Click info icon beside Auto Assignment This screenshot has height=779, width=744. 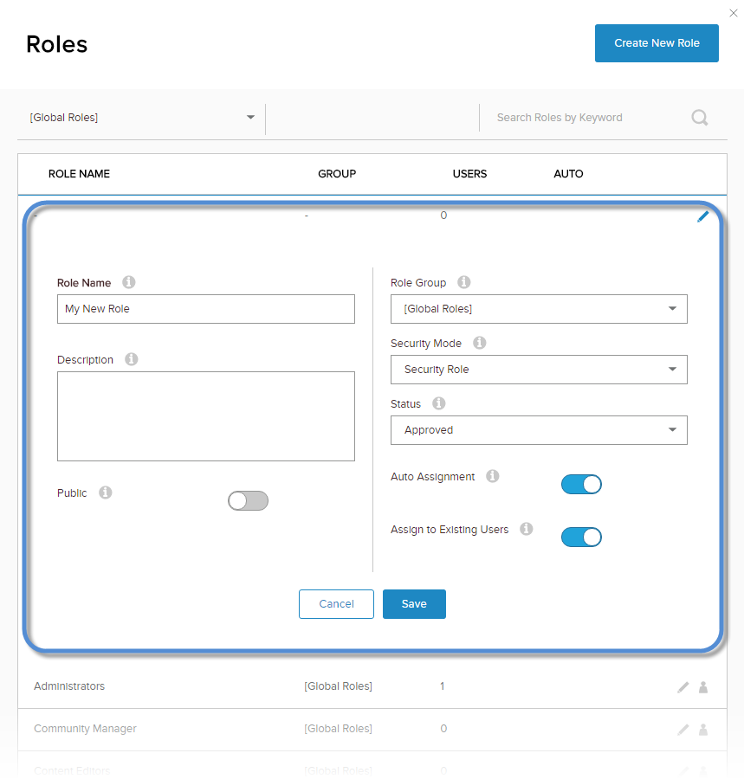click(x=493, y=476)
